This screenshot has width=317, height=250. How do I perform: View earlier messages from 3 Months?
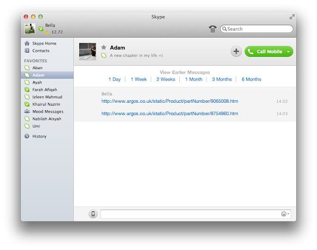pyautogui.click(x=222, y=79)
